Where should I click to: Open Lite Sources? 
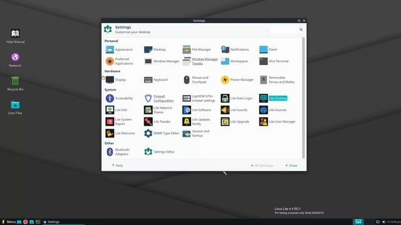coord(273,110)
